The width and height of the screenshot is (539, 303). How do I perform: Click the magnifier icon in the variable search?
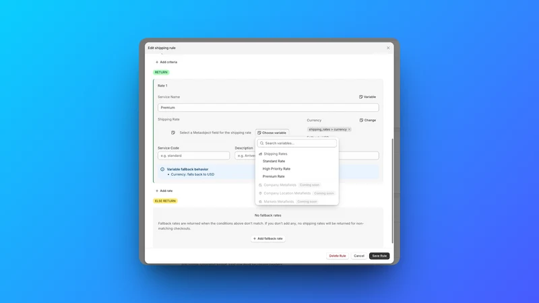(x=261, y=143)
